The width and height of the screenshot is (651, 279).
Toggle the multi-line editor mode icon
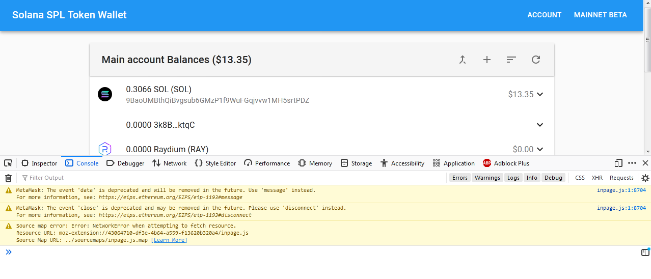(645, 252)
